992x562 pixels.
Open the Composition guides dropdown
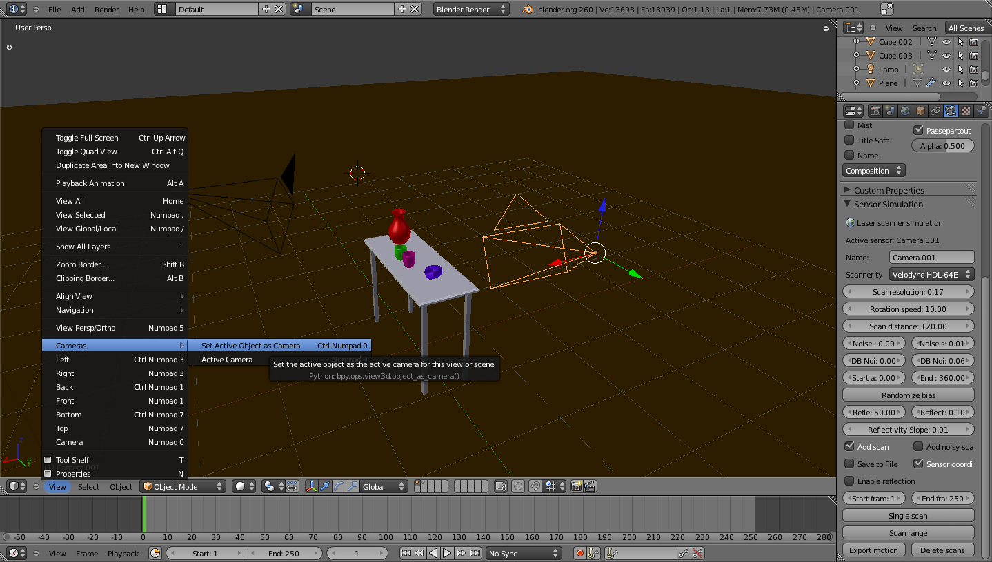tap(874, 170)
